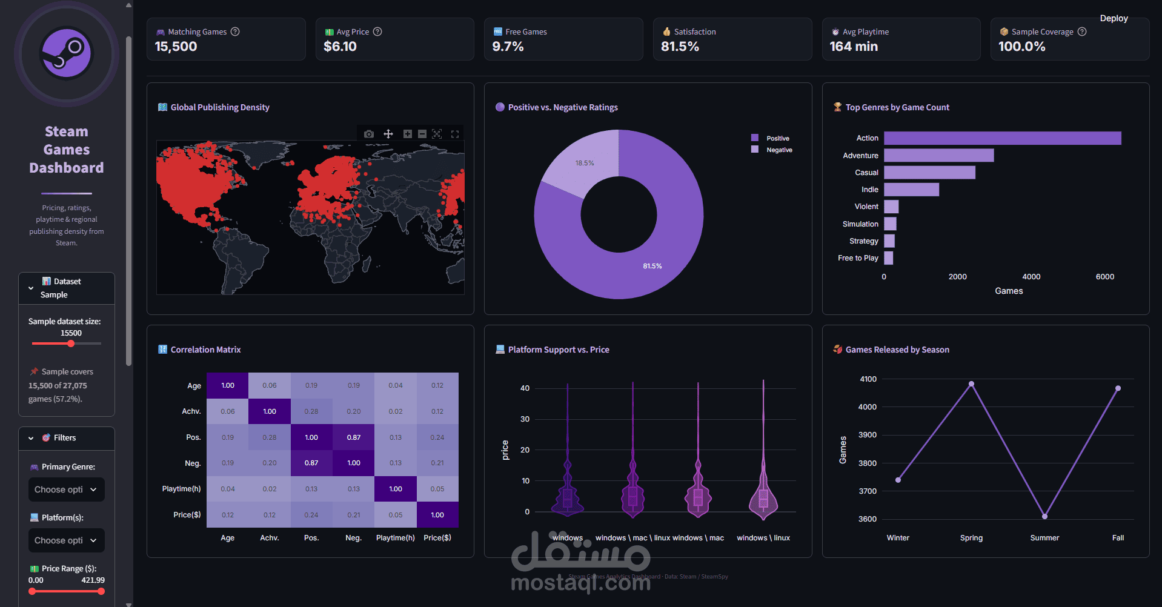Click the '9.7%' Free Games metric value
Screen dimensions: 1162x607
click(508, 47)
